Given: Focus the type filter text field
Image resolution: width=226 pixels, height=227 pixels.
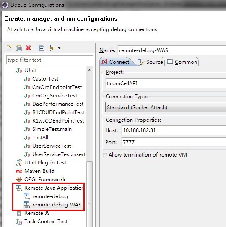Looking at the screenshot, I should 49,60.
